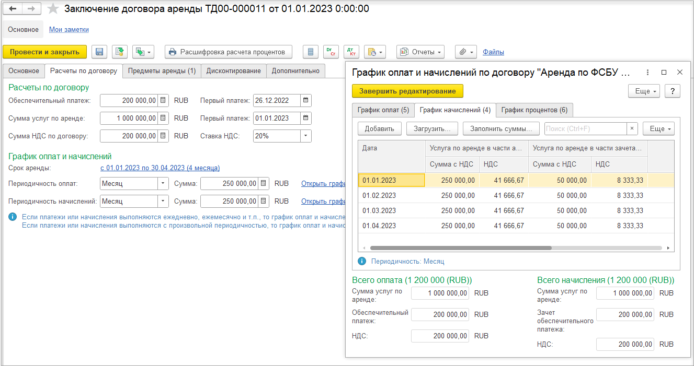Switch to График оплат (5) tab
The width and height of the screenshot is (694, 366).
pyautogui.click(x=383, y=110)
